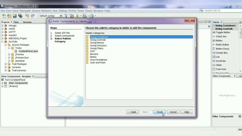Click the Form GradientPanel icon in Navigator
Image resolution: width=242 pixels, height=136 pixels.
[x=3, y=80]
